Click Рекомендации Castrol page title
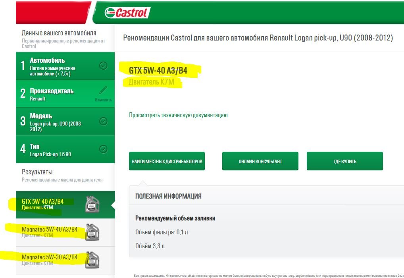This screenshot has width=404, height=278. [258, 38]
